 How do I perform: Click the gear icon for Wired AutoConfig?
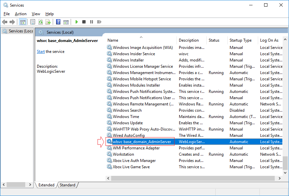pos(109,135)
